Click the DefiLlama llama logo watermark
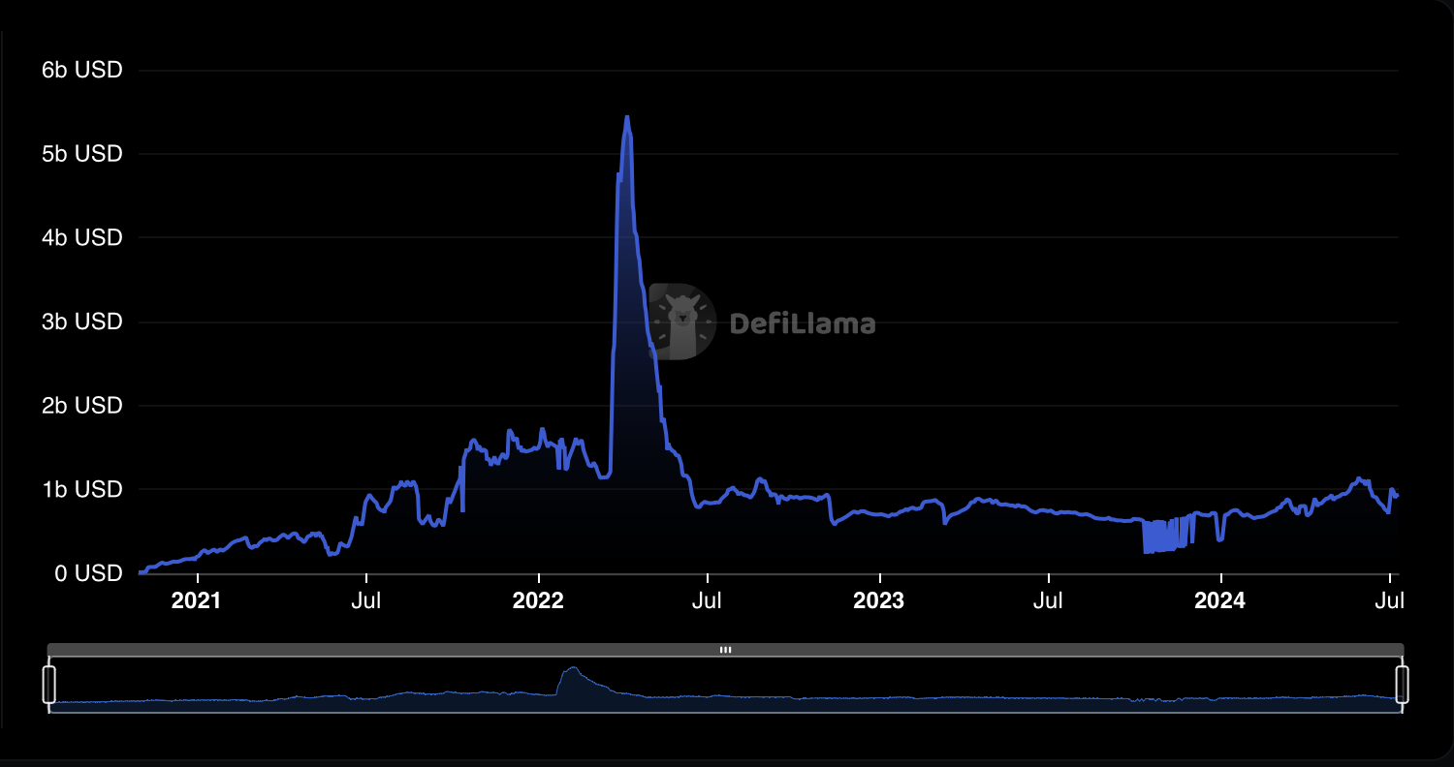The image size is (1454, 767). pos(682,322)
